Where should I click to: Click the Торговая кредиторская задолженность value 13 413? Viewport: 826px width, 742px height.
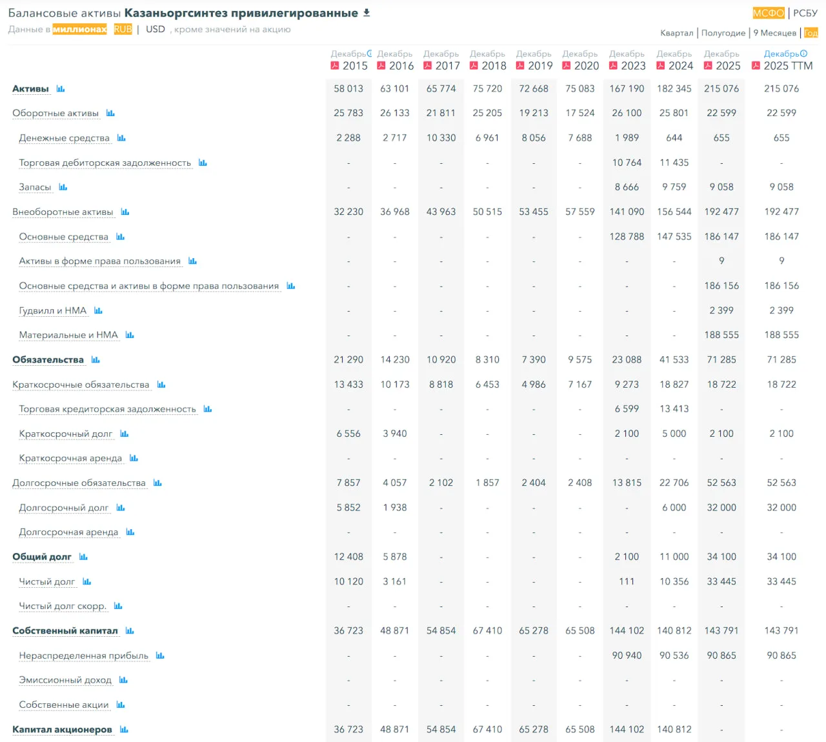point(674,409)
